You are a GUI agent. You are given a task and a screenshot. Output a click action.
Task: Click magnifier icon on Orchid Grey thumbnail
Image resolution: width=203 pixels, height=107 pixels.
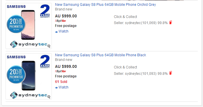[49, 46]
